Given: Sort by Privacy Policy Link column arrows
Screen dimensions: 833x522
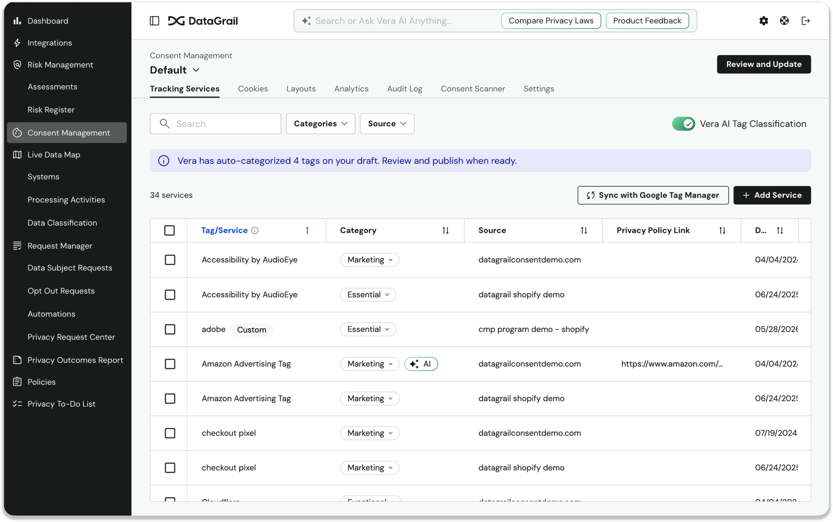Looking at the screenshot, I should pyautogui.click(x=722, y=230).
